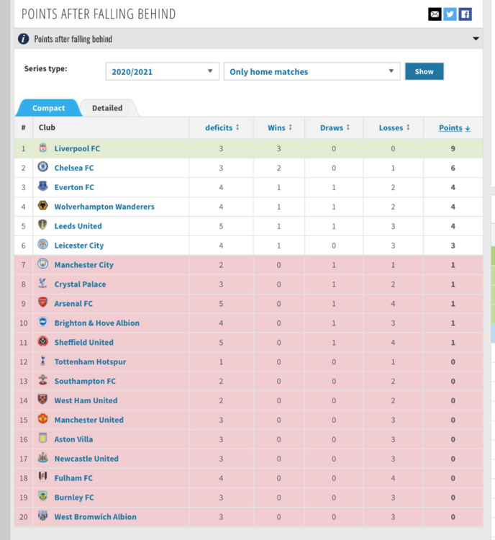
Task: Click the Manchester United crest icon
Action: 42,419
